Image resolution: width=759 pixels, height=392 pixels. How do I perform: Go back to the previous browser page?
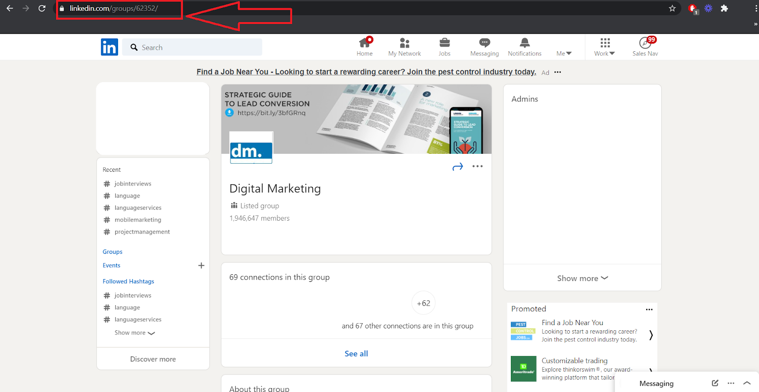pos(9,9)
